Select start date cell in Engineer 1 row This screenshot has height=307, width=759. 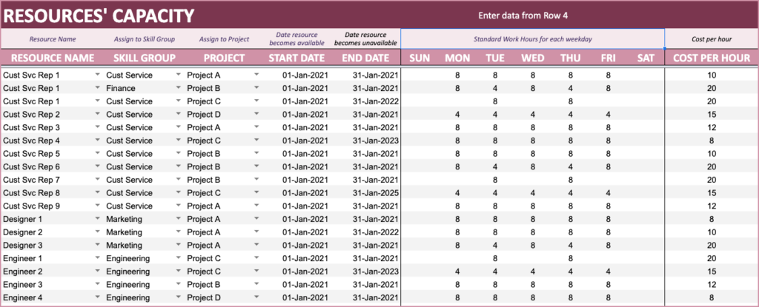(x=296, y=257)
